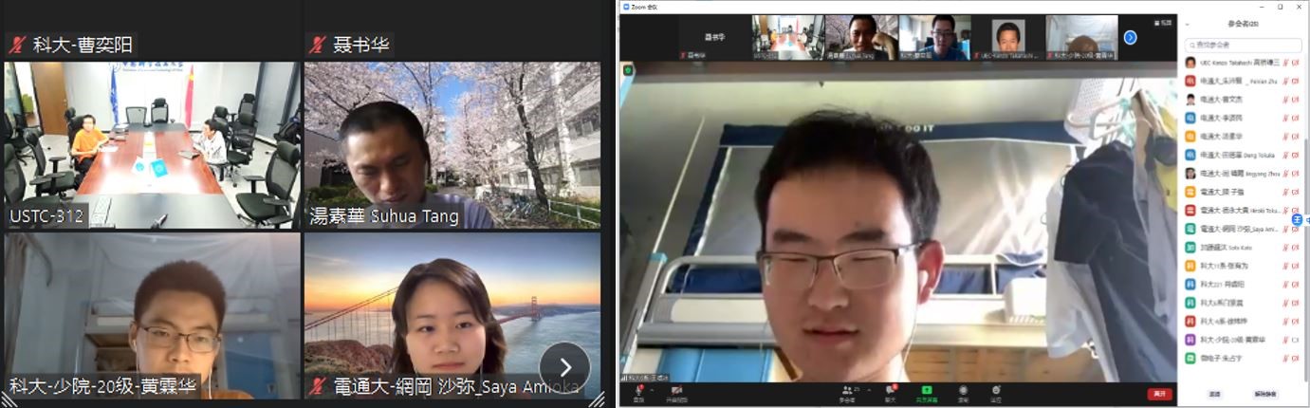Select Hiroki Toku participant row

1242,211
